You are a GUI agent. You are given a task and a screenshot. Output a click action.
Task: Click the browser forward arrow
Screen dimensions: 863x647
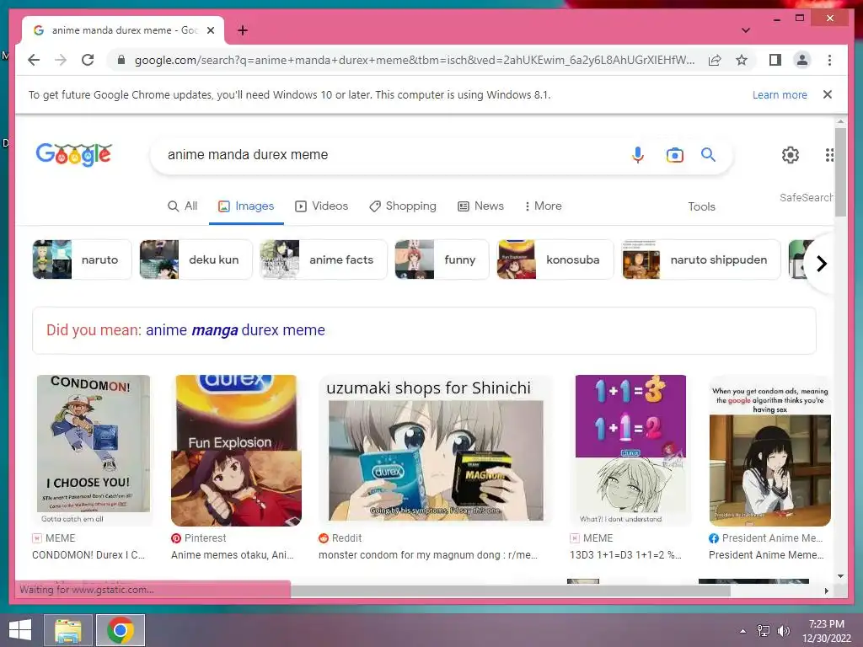pyautogui.click(x=61, y=60)
